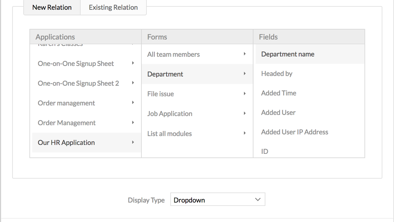The width and height of the screenshot is (394, 222).
Task: Select the ID field
Action: coord(264,151)
